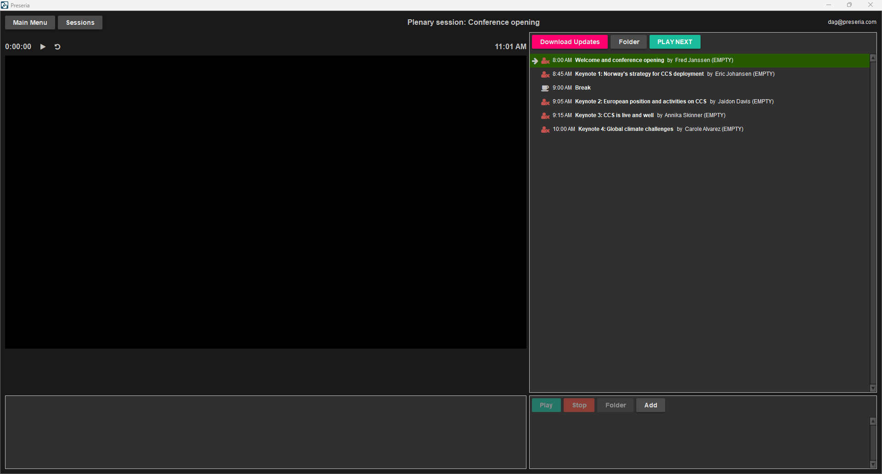Click the red Stop button
The height and width of the screenshot is (474, 882).
[579, 405]
